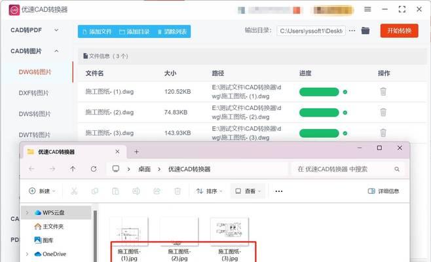Click the search magnifier icon in Explorer

[x=397, y=169]
